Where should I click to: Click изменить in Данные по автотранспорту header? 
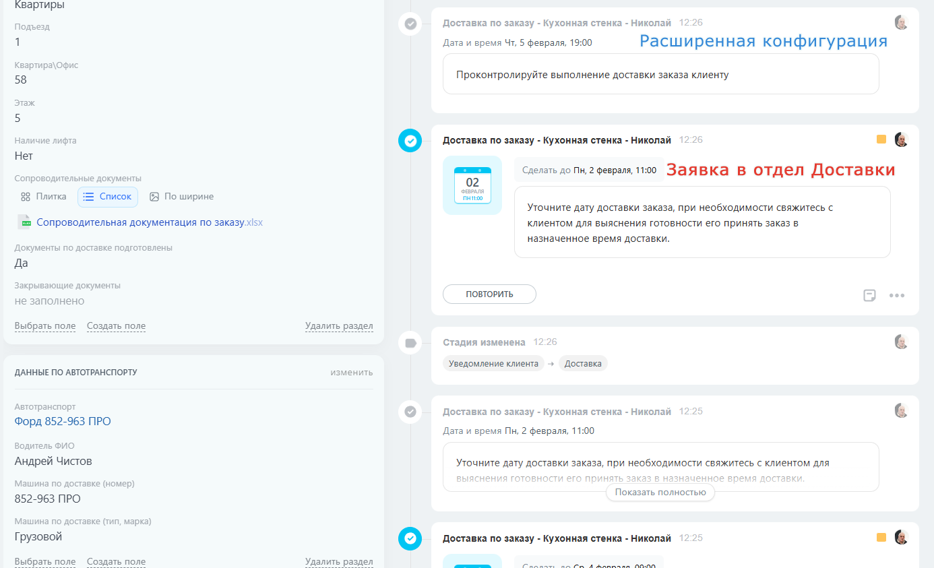[x=352, y=373]
